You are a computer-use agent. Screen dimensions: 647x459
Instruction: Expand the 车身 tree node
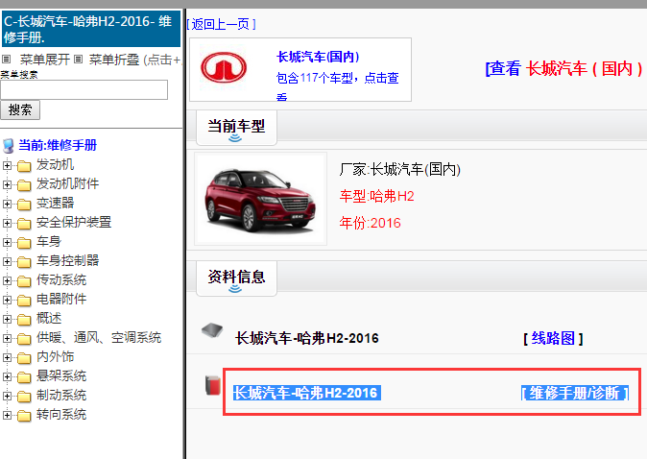pos(7,242)
